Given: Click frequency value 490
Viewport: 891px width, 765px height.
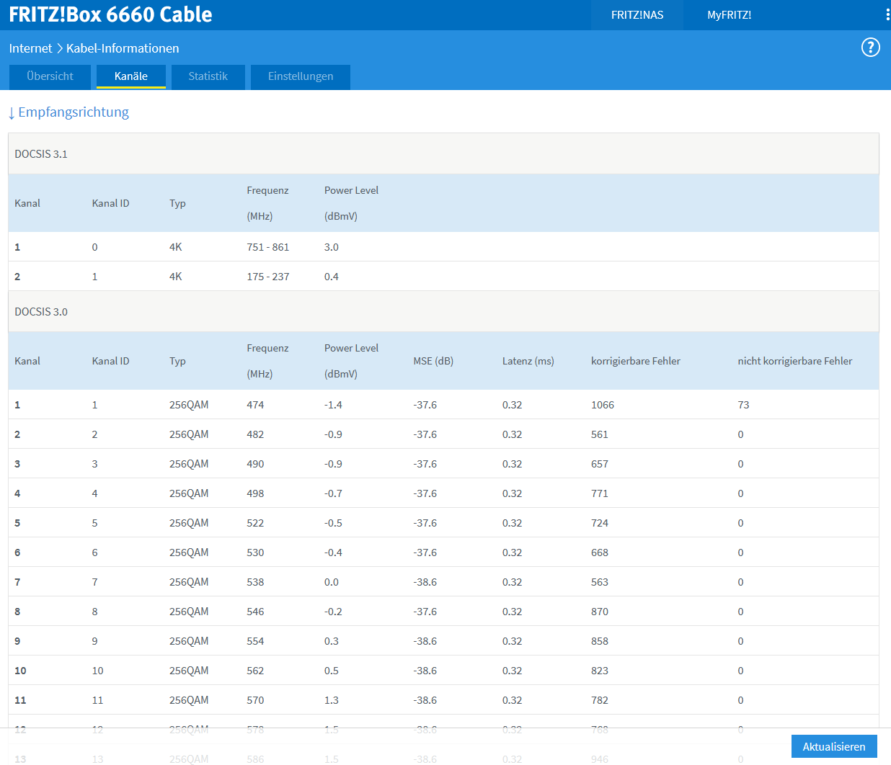Looking at the screenshot, I should pos(255,464).
